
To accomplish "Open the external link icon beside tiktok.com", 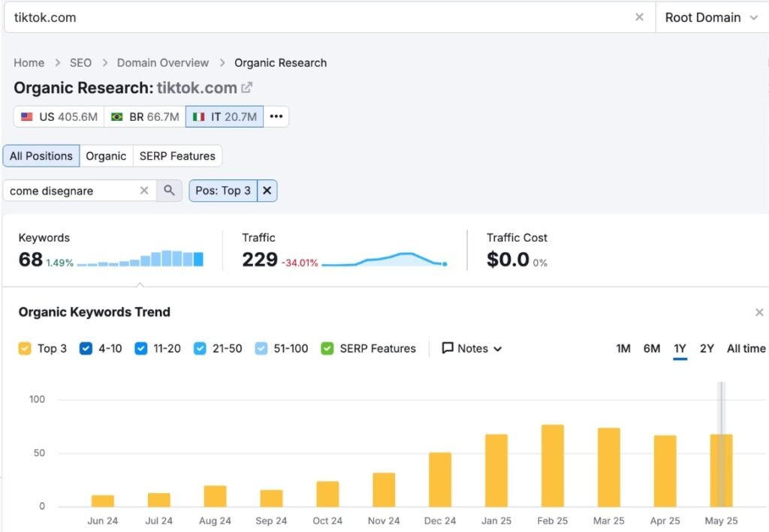I will click(x=246, y=88).
